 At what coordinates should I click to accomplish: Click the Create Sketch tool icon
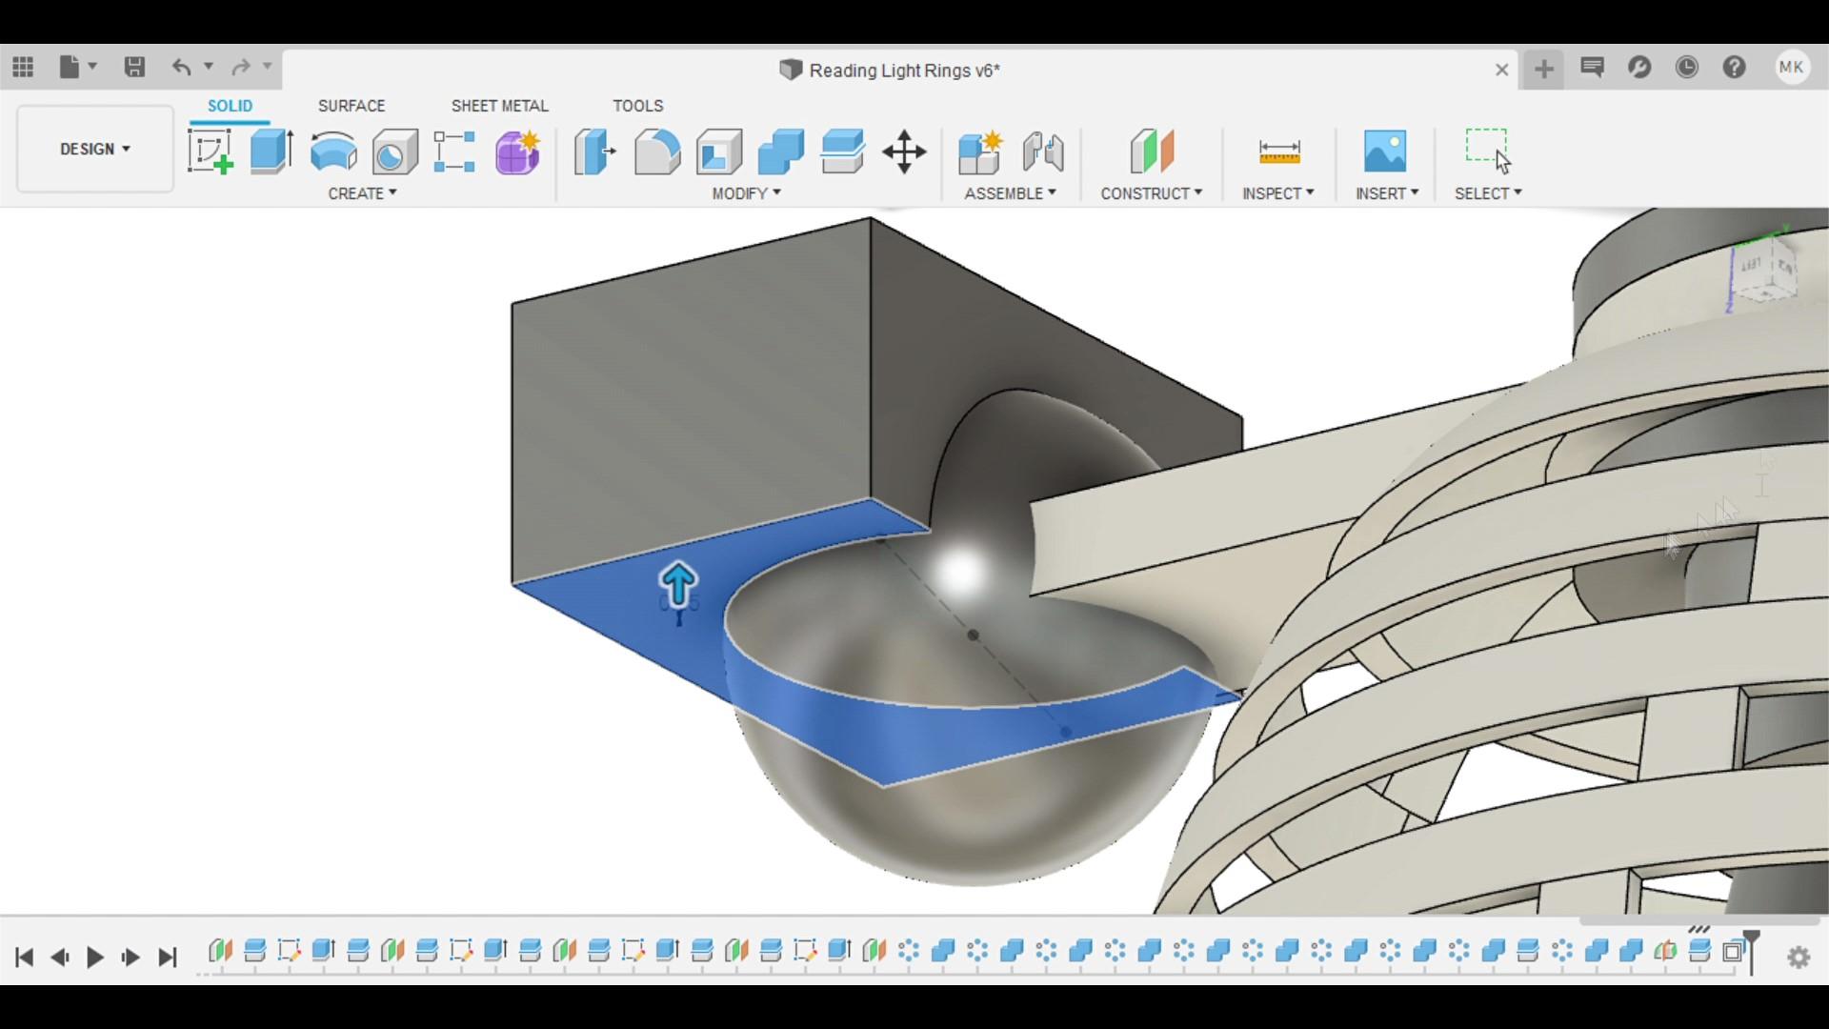pyautogui.click(x=210, y=151)
